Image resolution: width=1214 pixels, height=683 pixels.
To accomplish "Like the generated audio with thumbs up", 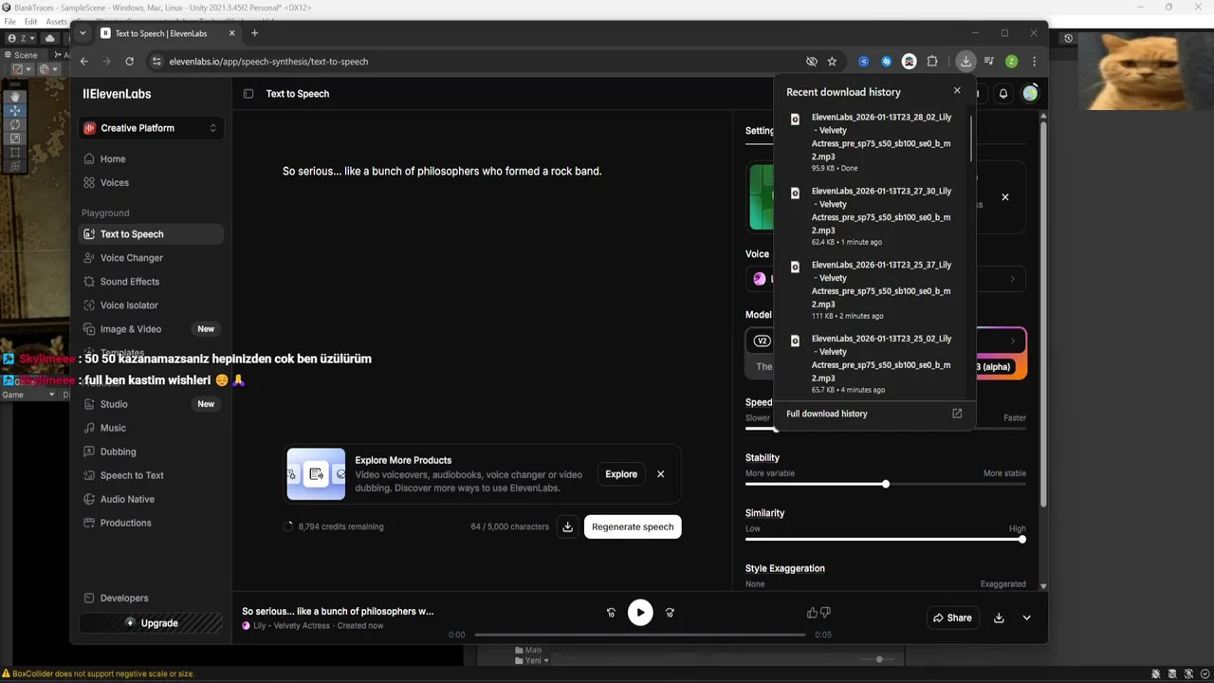I will pos(812,613).
